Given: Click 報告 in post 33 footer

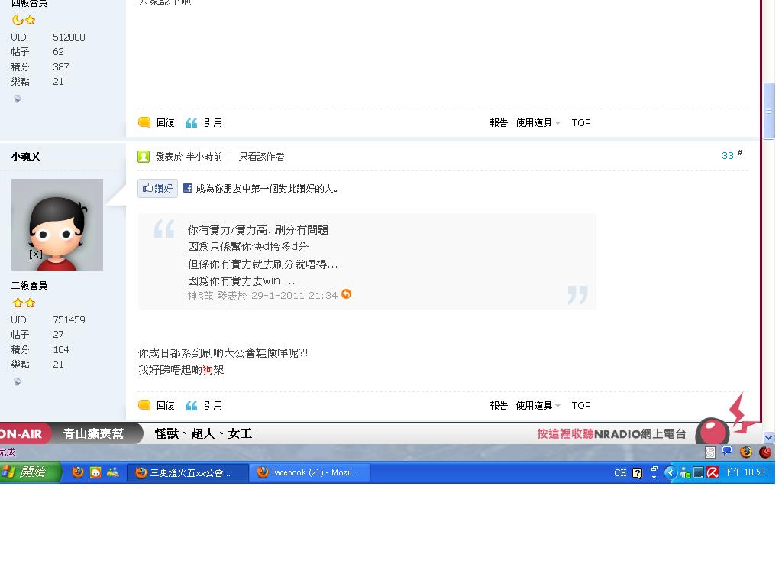Looking at the screenshot, I should 498,406.
